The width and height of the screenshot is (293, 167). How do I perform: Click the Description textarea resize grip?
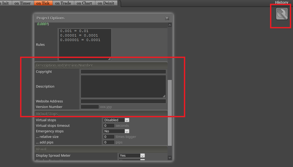tap(164, 96)
